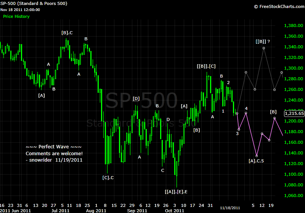
Task: Open the FreeStockCharts.com copyright credit
Action: point(279,6)
